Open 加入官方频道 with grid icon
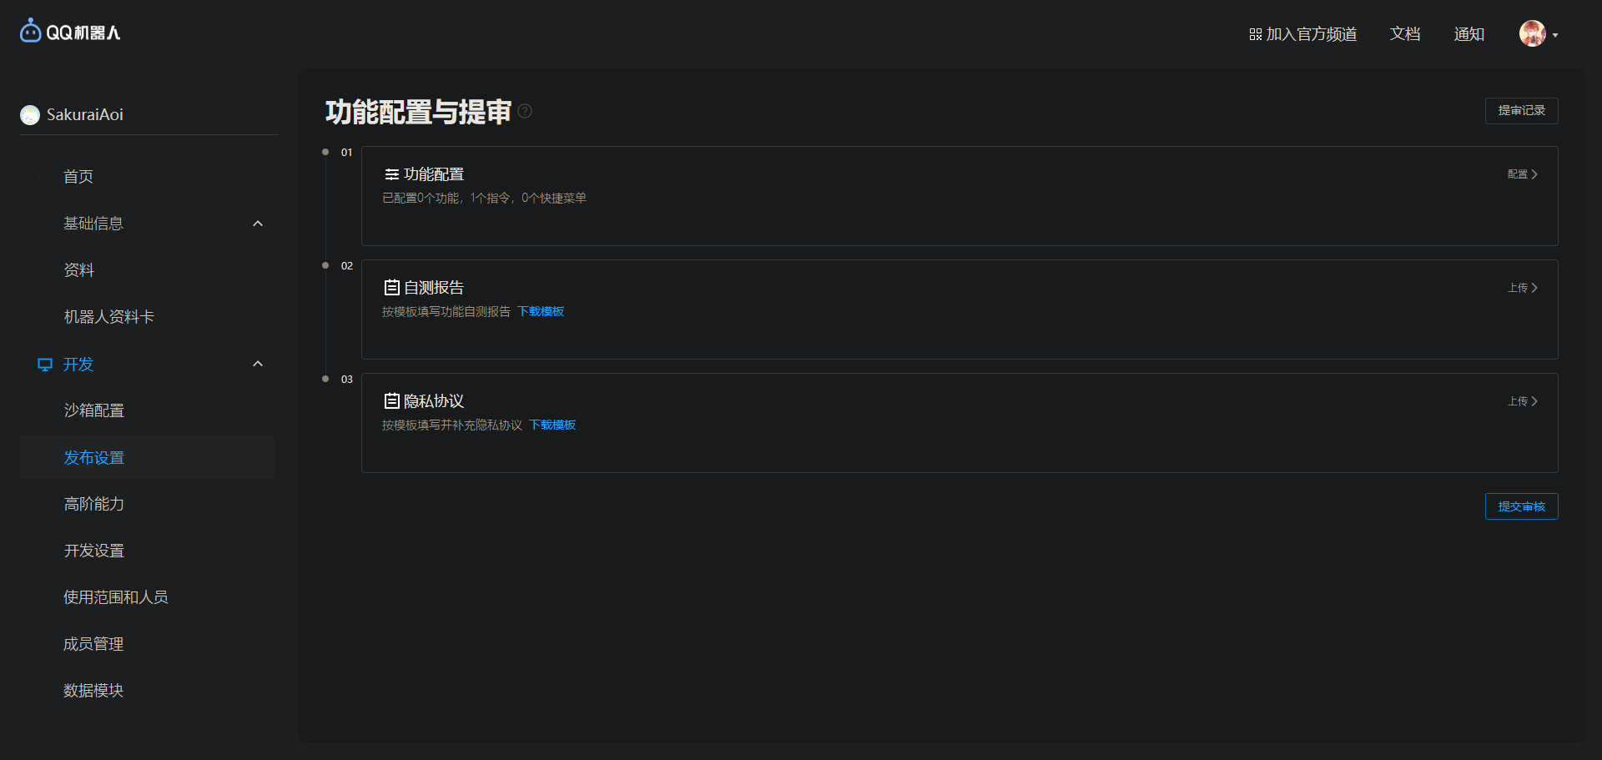The height and width of the screenshot is (760, 1602). tap(1302, 34)
